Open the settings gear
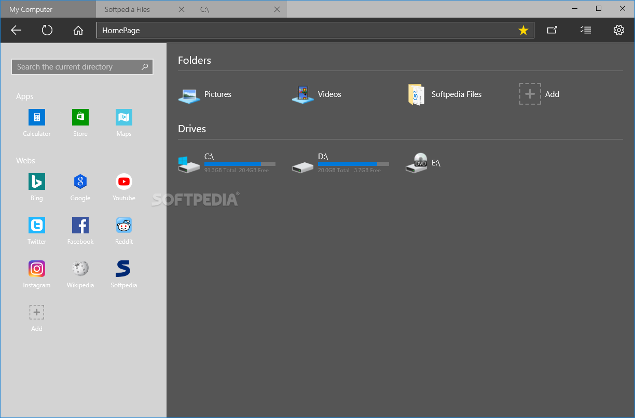This screenshot has height=418, width=635. 619,30
